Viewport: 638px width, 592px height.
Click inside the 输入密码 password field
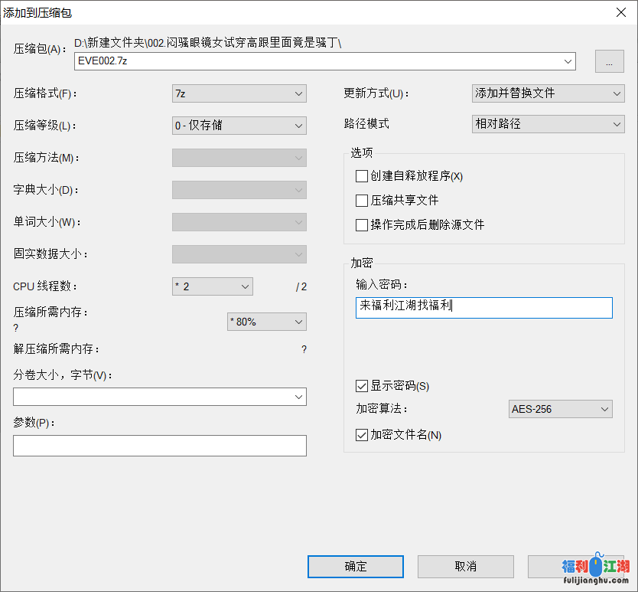[483, 307]
